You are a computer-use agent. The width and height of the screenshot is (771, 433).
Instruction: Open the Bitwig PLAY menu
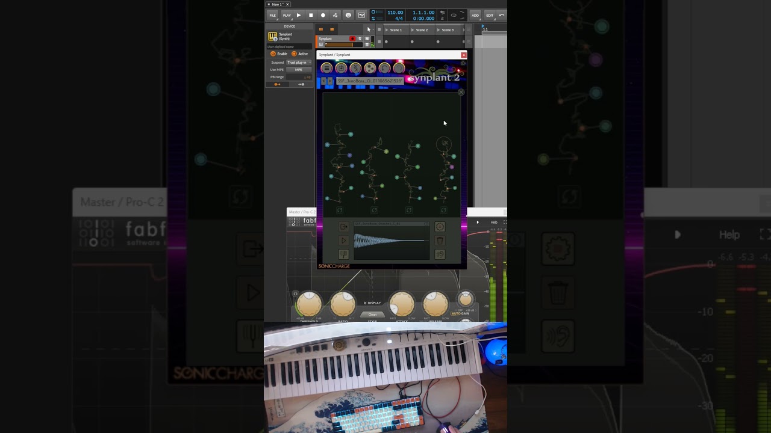287,15
